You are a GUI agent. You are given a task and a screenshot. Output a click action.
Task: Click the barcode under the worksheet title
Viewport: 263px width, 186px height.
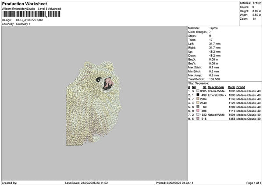(x=32, y=14)
